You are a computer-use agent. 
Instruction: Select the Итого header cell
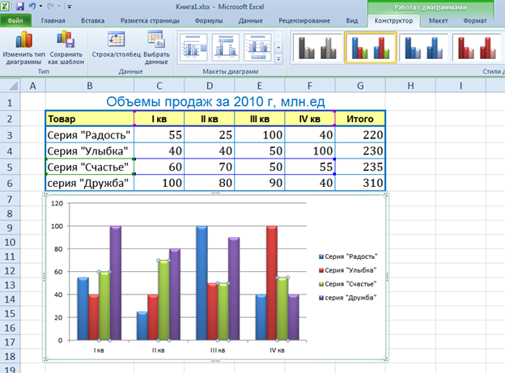click(359, 119)
